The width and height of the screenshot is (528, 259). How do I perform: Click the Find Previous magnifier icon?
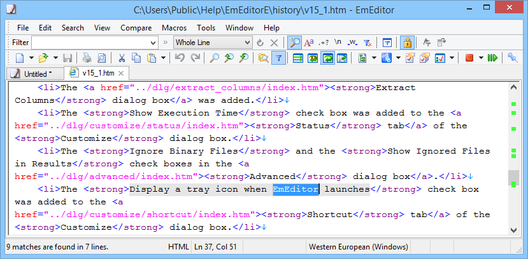[229, 58]
